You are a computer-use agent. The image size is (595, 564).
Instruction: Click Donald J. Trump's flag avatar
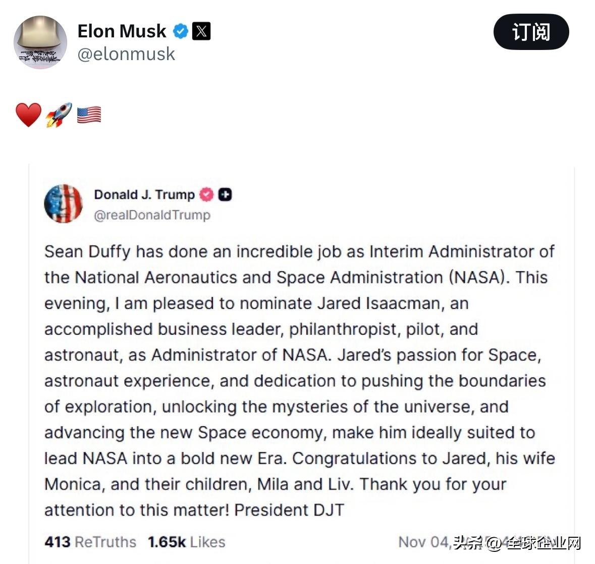(63, 203)
